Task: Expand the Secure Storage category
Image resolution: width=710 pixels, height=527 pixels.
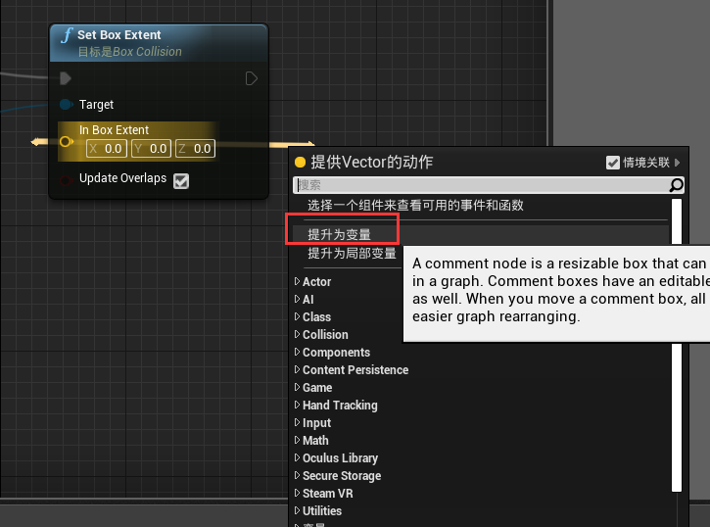Action: coord(297,476)
